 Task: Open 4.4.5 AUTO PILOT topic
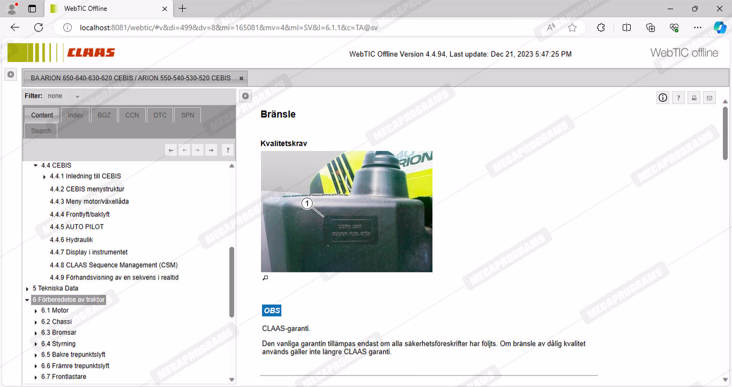coord(77,227)
